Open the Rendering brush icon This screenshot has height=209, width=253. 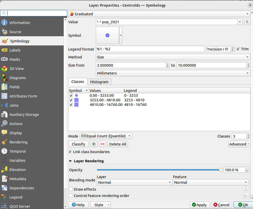[x=4, y=142]
